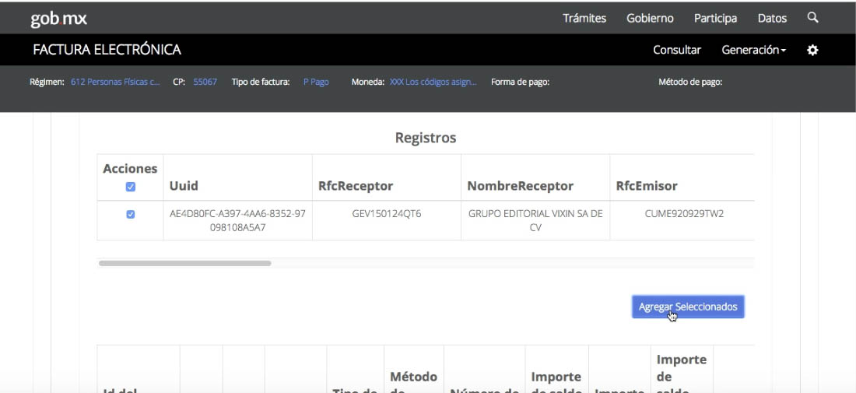Click the horizontal scrollbar under the Registros table
The height and width of the screenshot is (393, 856).
click(185, 263)
